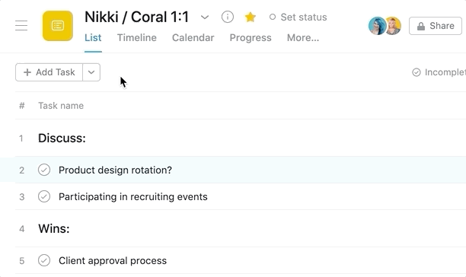466x277 pixels.
Task: Click the Share button
Action: [436, 26]
